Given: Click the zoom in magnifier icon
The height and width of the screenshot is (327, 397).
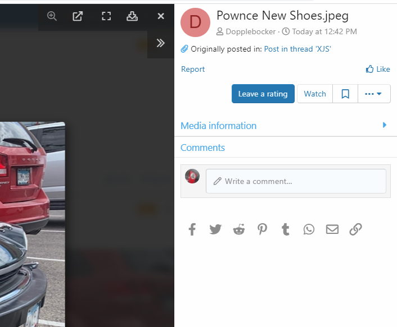Looking at the screenshot, I should click(x=52, y=16).
